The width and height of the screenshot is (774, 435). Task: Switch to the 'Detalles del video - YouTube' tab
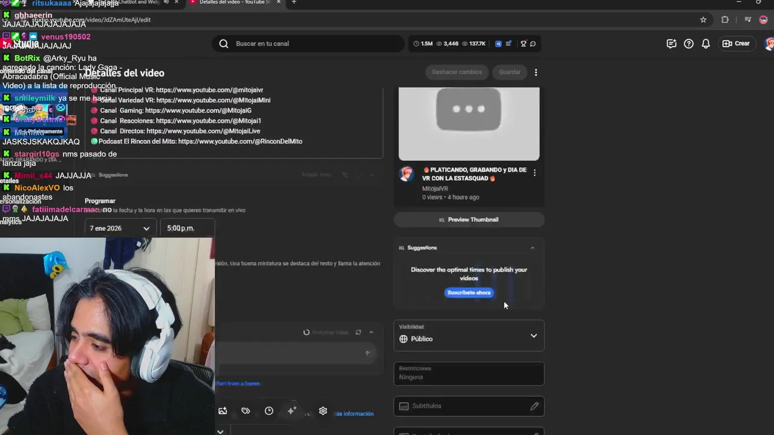[x=235, y=2]
